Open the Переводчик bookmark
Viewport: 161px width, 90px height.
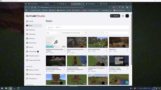point(52,10)
